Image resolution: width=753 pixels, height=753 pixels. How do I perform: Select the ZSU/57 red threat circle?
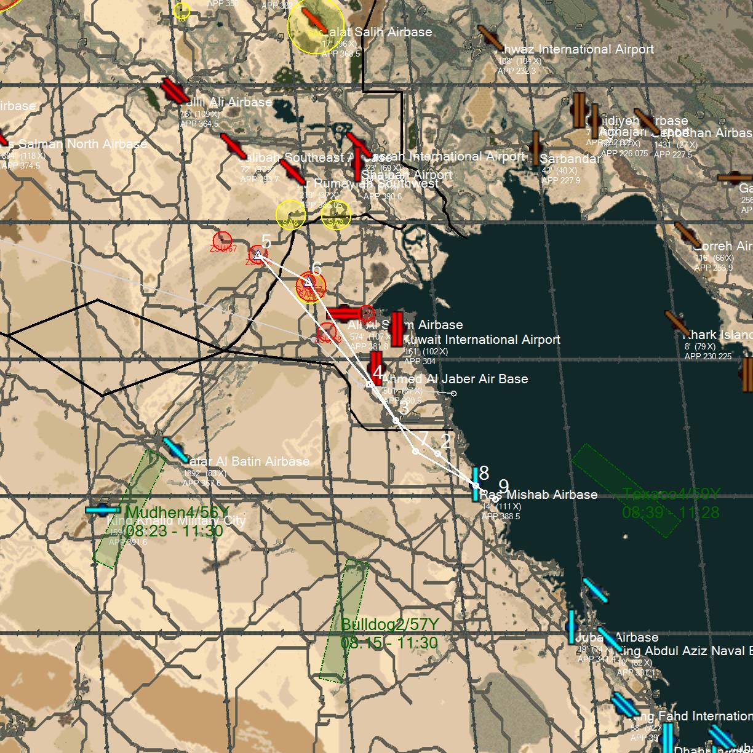[222, 242]
